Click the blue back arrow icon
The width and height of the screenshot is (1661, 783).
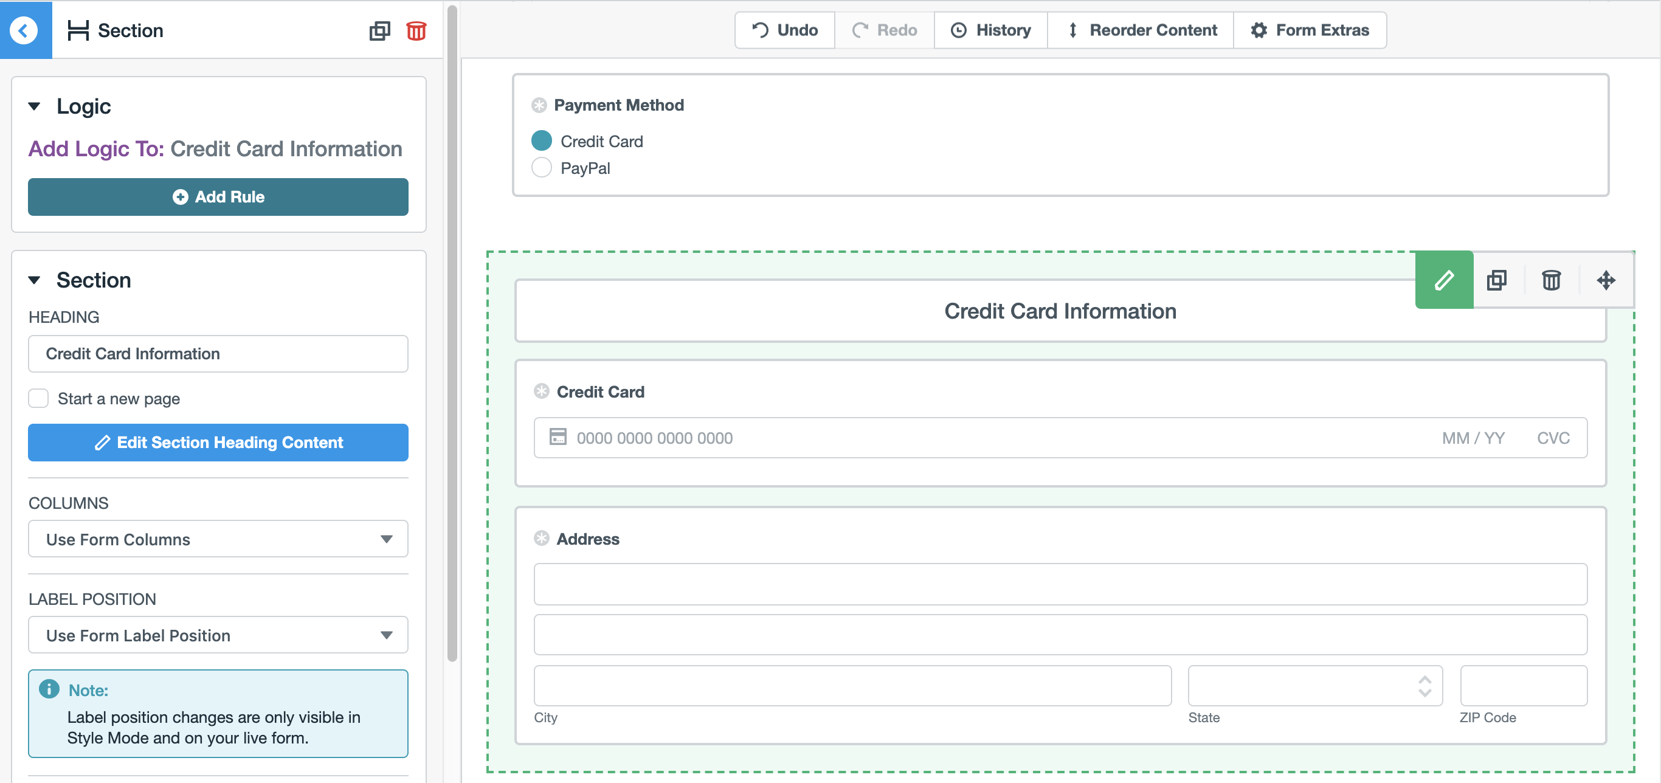pyautogui.click(x=24, y=30)
